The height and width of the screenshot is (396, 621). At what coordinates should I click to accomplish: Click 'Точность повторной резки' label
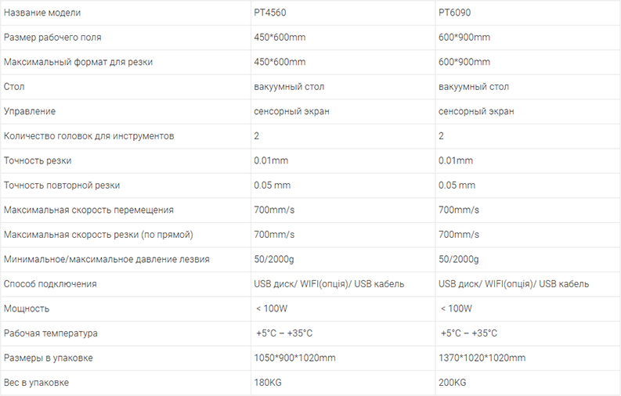61,185
